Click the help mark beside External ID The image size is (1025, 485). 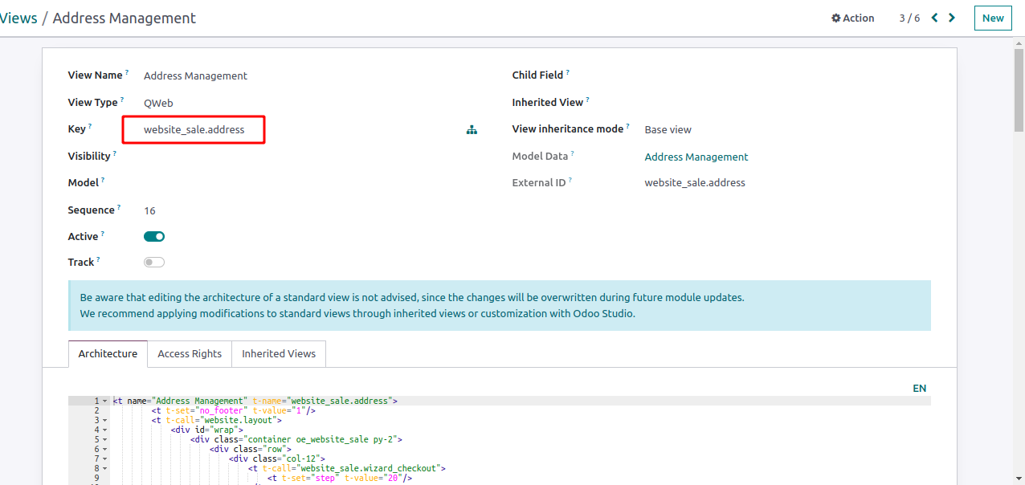[570, 180]
